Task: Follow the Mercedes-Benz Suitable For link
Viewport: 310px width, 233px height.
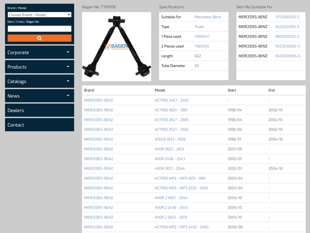Action: pos(208,17)
